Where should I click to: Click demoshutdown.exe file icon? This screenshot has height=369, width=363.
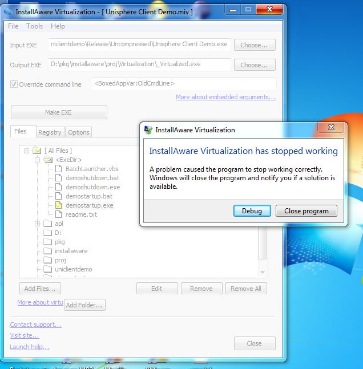pyautogui.click(x=58, y=187)
